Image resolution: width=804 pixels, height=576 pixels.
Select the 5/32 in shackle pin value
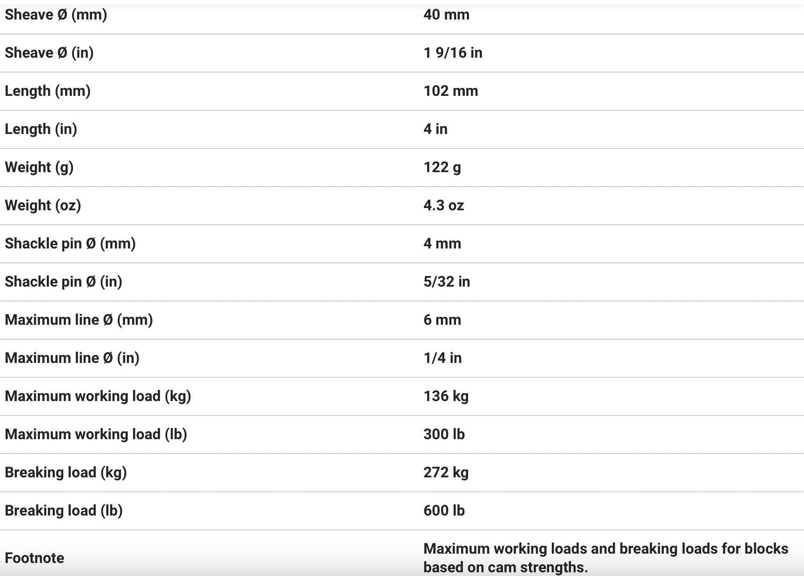[447, 282]
